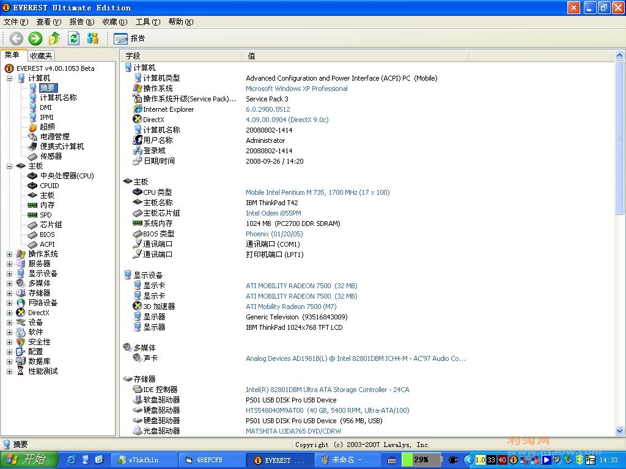Open the Intel Odem i855PM chipset link
Screen dimensions: 626x469
273,213
